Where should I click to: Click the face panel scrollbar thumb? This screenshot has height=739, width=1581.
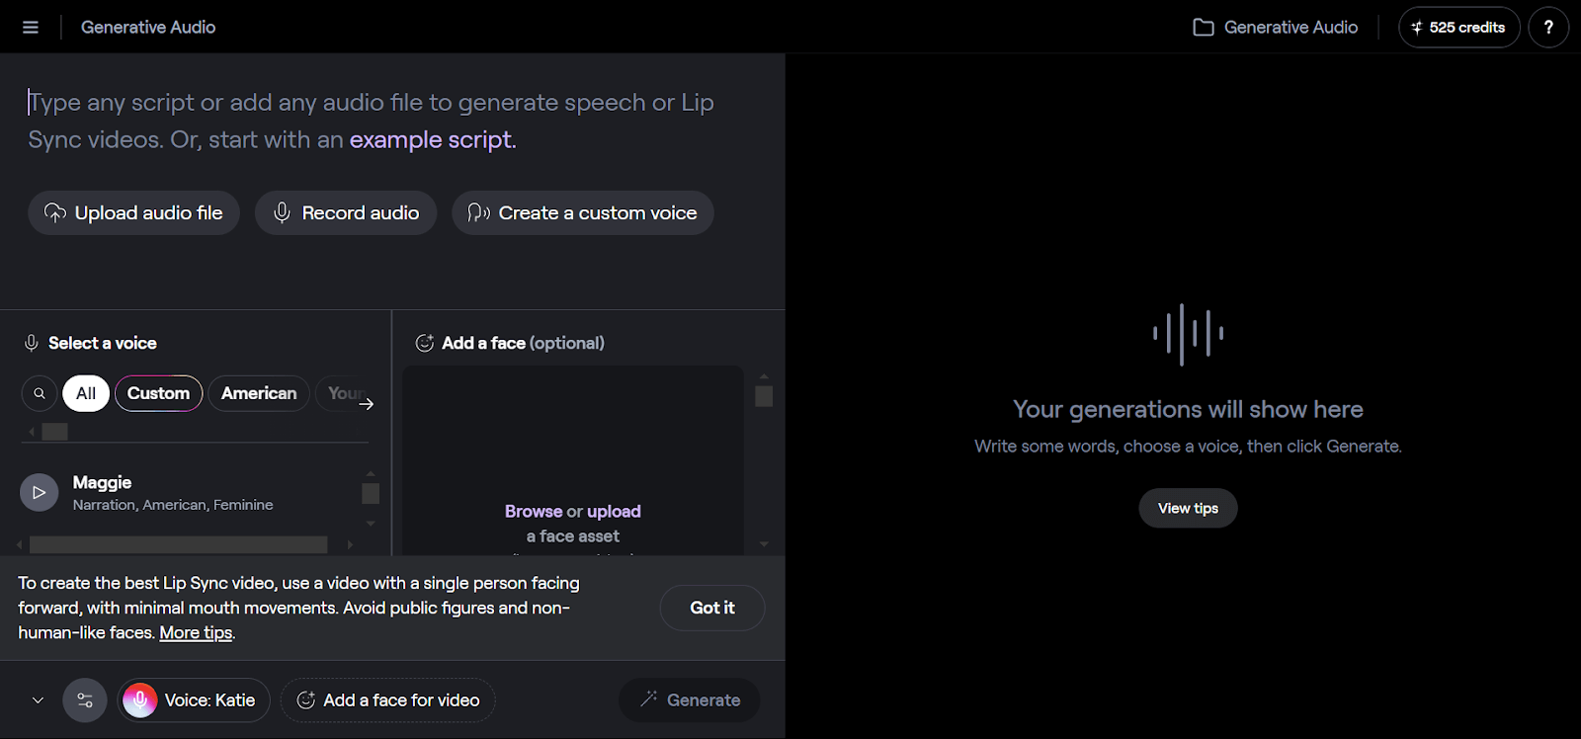tap(764, 396)
